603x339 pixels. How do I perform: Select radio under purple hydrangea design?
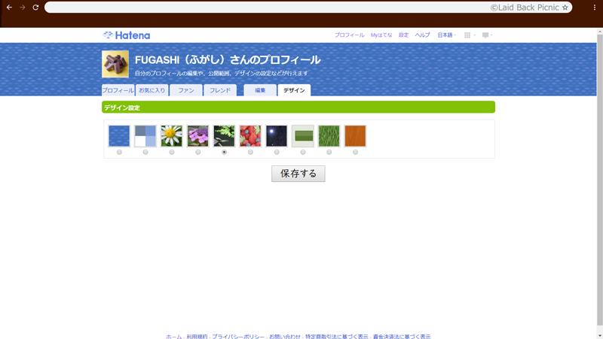coord(197,153)
